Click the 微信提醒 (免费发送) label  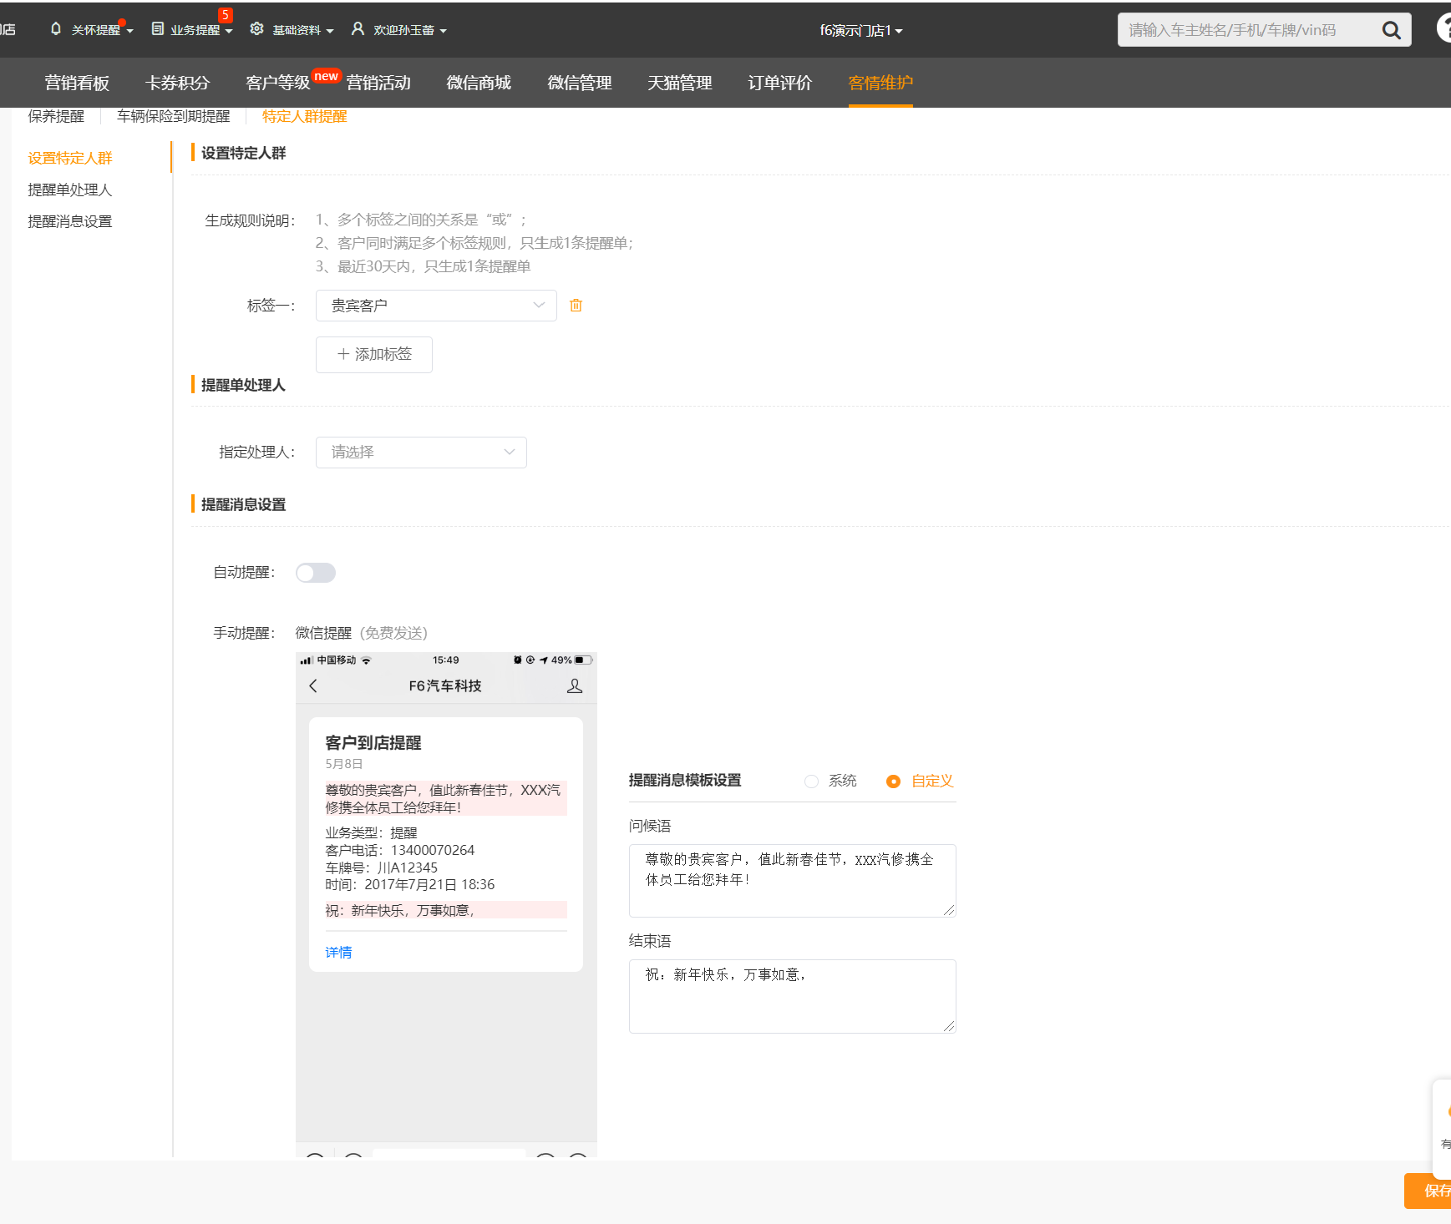pyautogui.click(x=362, y=633)
